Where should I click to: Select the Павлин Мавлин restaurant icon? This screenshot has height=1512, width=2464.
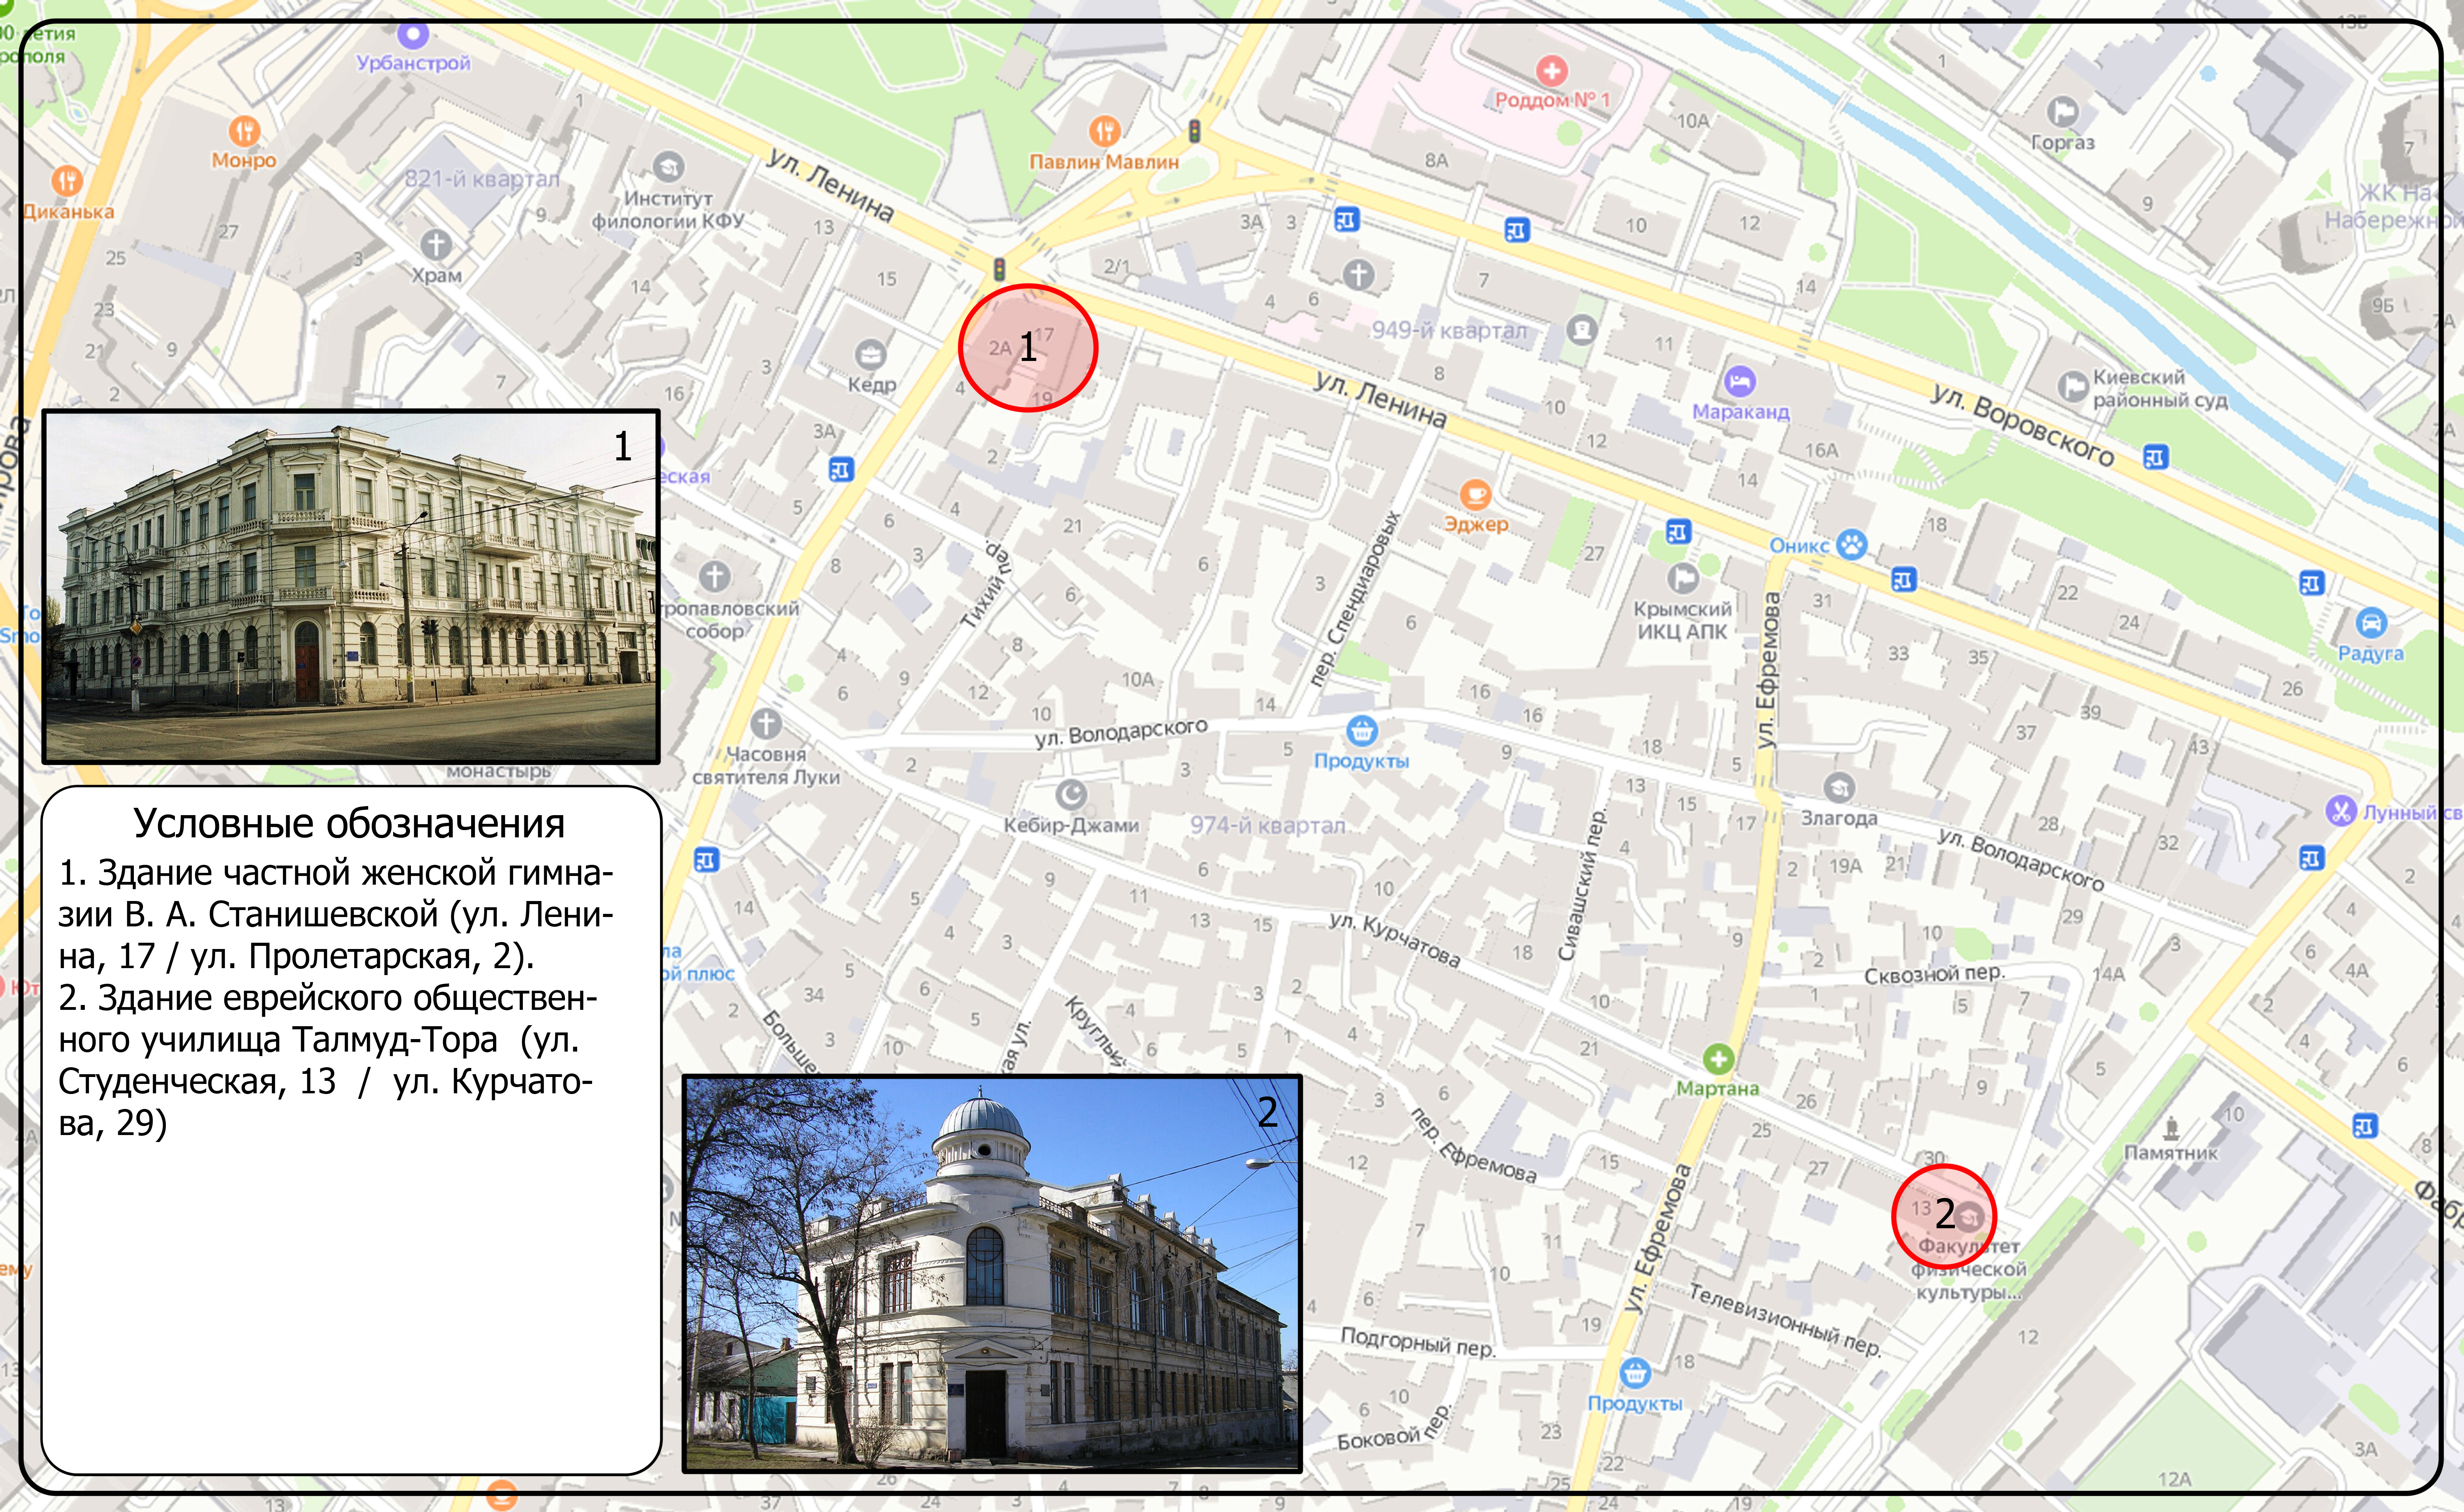click(x=1104, y=131)
